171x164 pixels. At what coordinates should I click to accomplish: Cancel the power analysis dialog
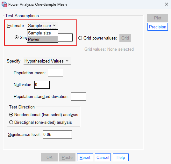[103, 157]
